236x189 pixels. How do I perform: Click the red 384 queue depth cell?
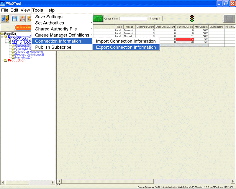point(185,39)
